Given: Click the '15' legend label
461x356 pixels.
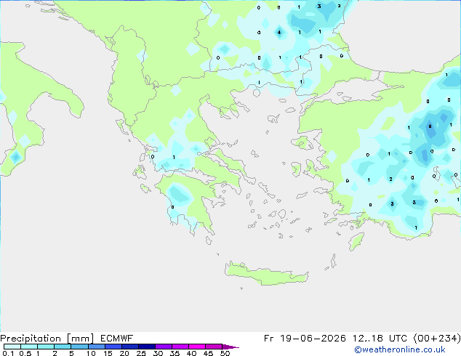Looking at the screenshot, I should (108, 353).
